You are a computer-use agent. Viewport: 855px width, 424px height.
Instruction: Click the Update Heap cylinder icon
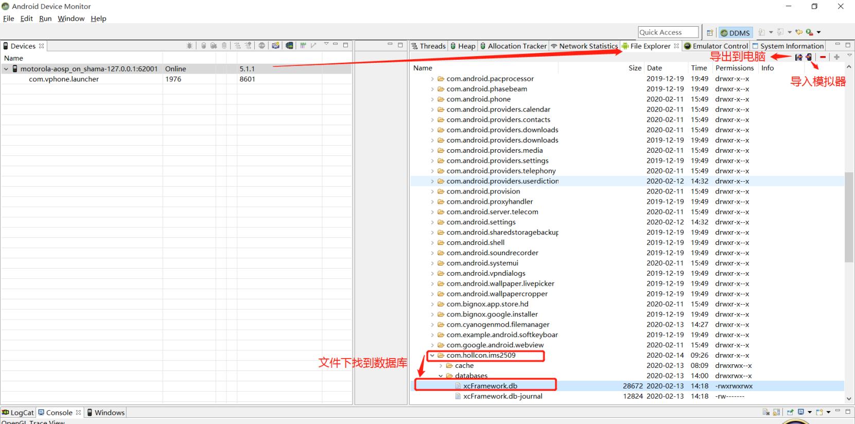coord(204,45)
